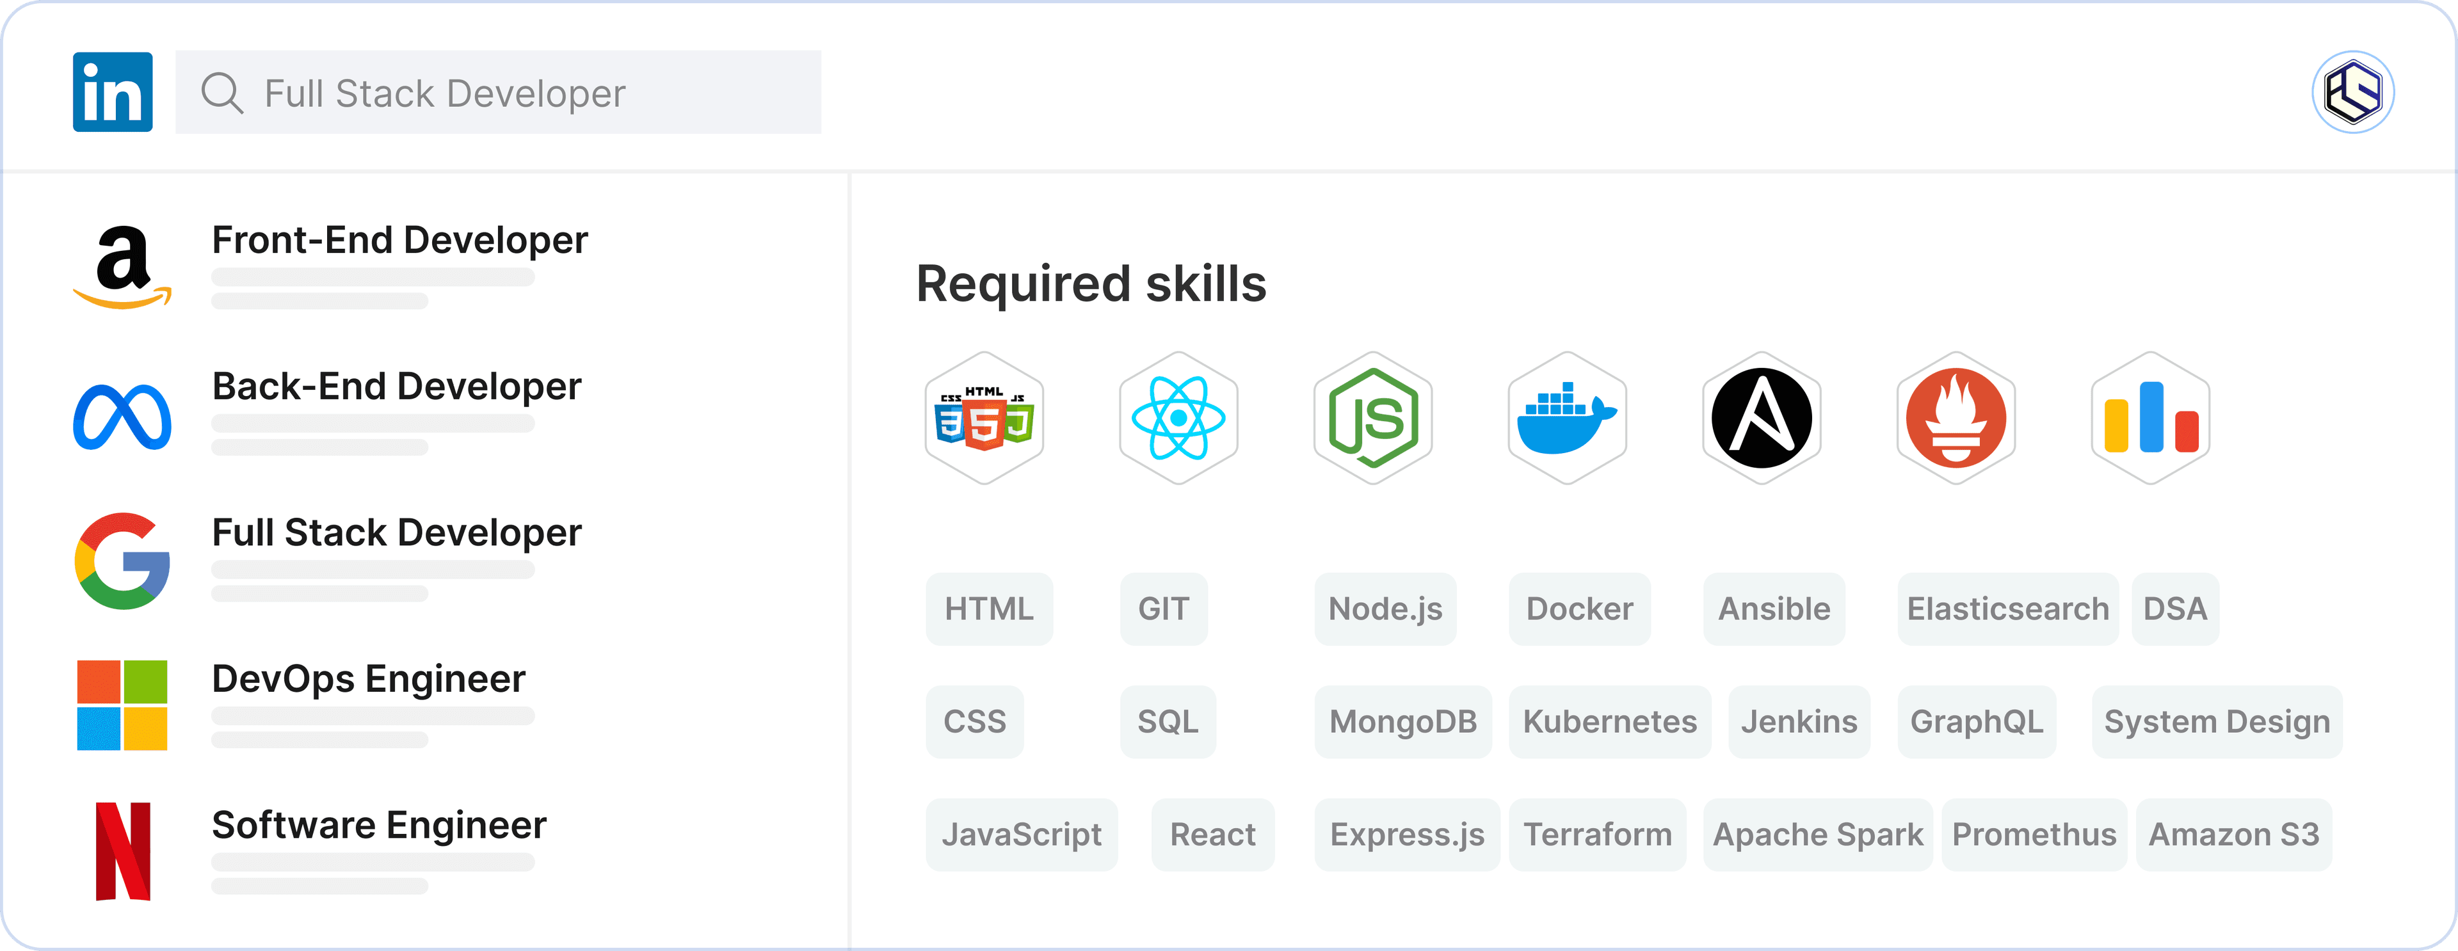Viewport: 2458px width, 951px height.
Task: Select the Node.js skill tag
Action: click(x=1385, y=609)
